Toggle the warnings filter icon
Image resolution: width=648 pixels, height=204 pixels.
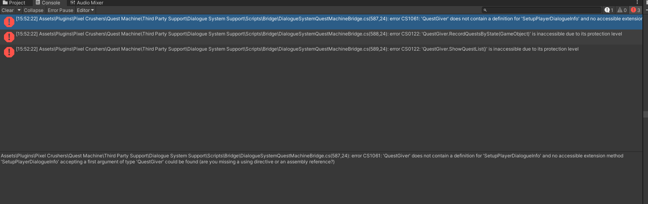pyautogui.click(x=622, y=10)
